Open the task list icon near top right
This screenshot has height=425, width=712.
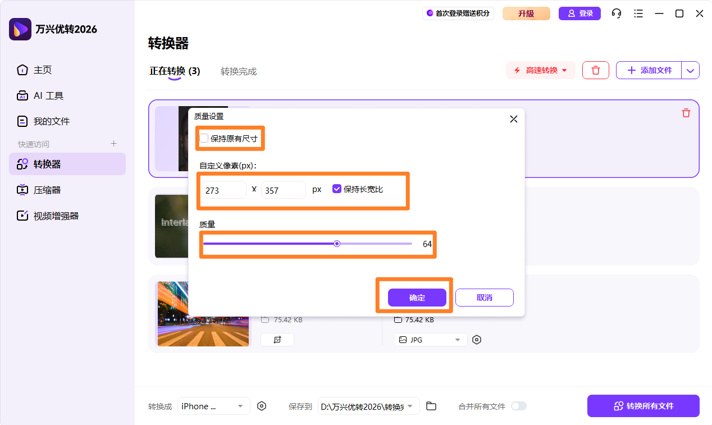(x=638, y=13)
